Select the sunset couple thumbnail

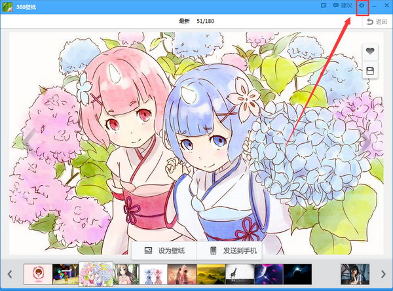pyautogui.click(x=182, y=274)
